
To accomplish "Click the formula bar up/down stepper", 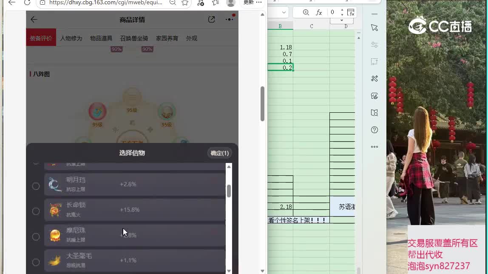I will (342, 12).
